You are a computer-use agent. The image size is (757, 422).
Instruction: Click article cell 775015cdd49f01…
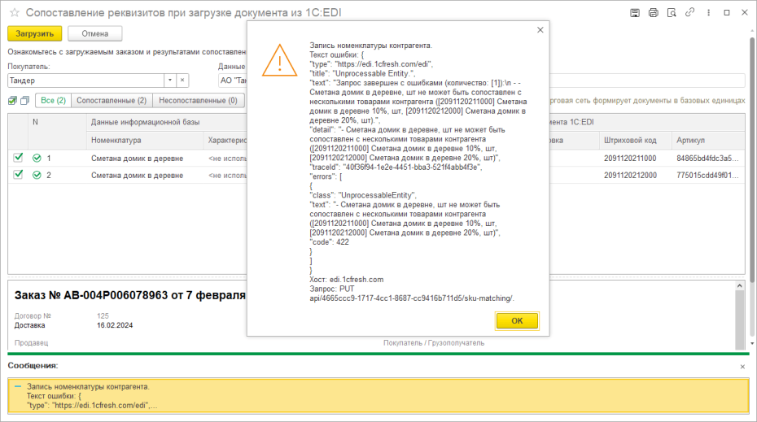(x=707, y=176)
